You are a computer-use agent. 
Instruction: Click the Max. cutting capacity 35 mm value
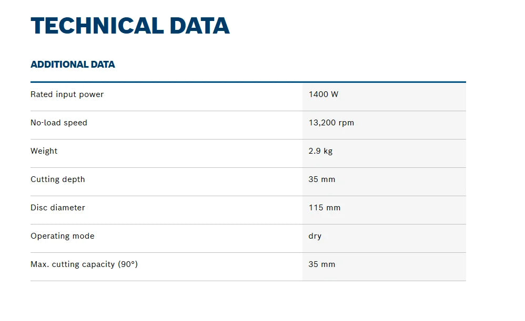tap(322, 264)
